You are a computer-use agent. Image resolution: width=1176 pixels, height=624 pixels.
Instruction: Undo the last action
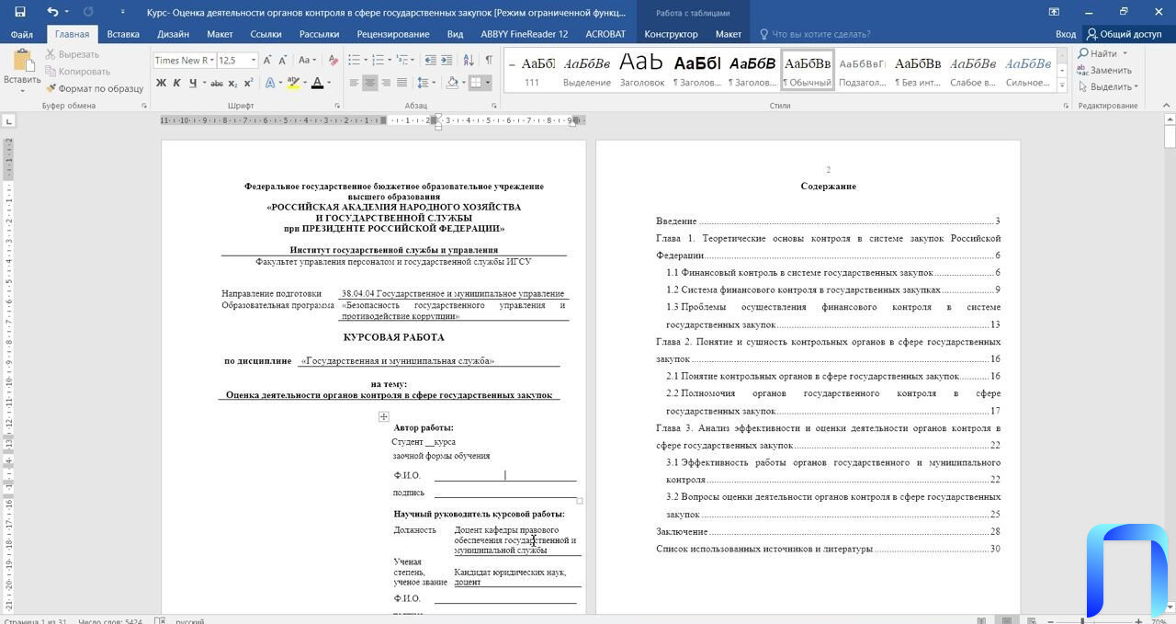[52, 12]
